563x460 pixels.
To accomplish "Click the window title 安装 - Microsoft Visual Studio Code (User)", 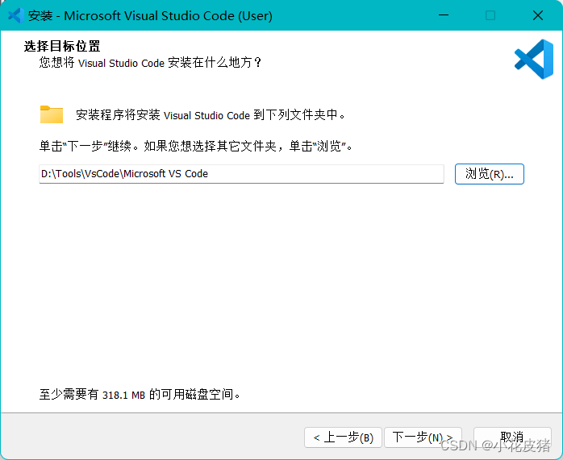I will point(150,16).
